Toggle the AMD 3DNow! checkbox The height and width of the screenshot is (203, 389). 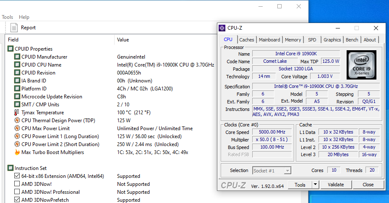pyautogui.click(x=17, y=184)
